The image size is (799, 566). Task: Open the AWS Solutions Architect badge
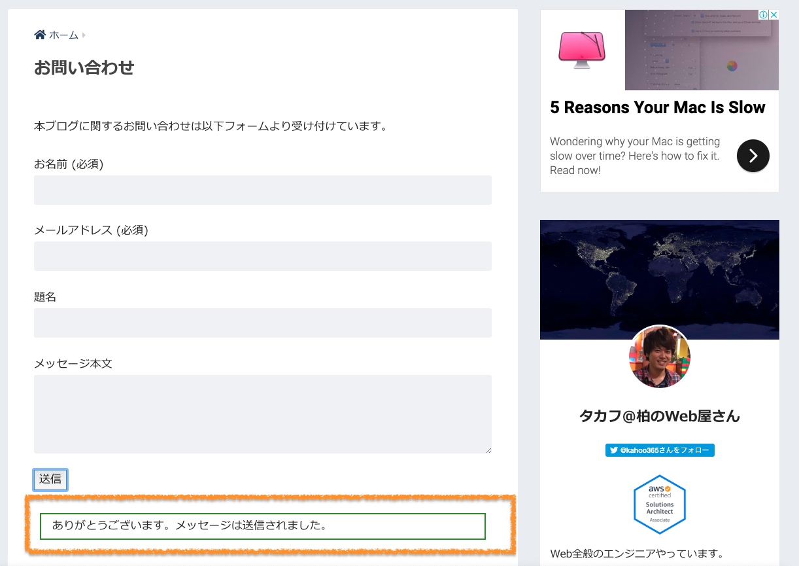pos(659,504)
